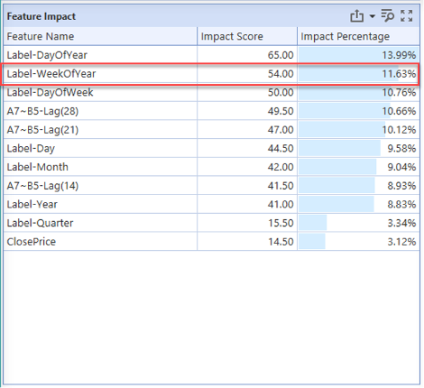Click the search/filter list icon
Viewport: 424px width, 388px height.
388,15
